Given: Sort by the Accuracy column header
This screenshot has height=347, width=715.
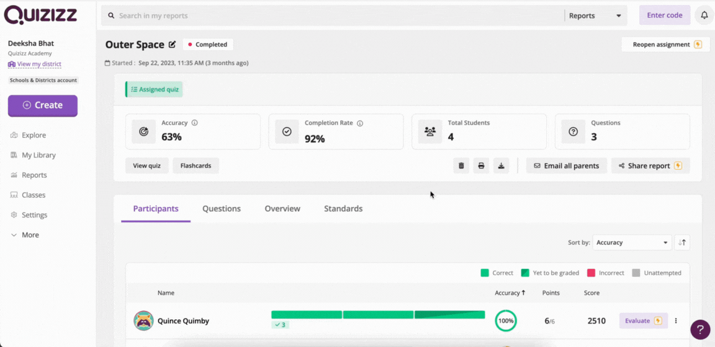Looking at the screenshot, I should point(510,293).
